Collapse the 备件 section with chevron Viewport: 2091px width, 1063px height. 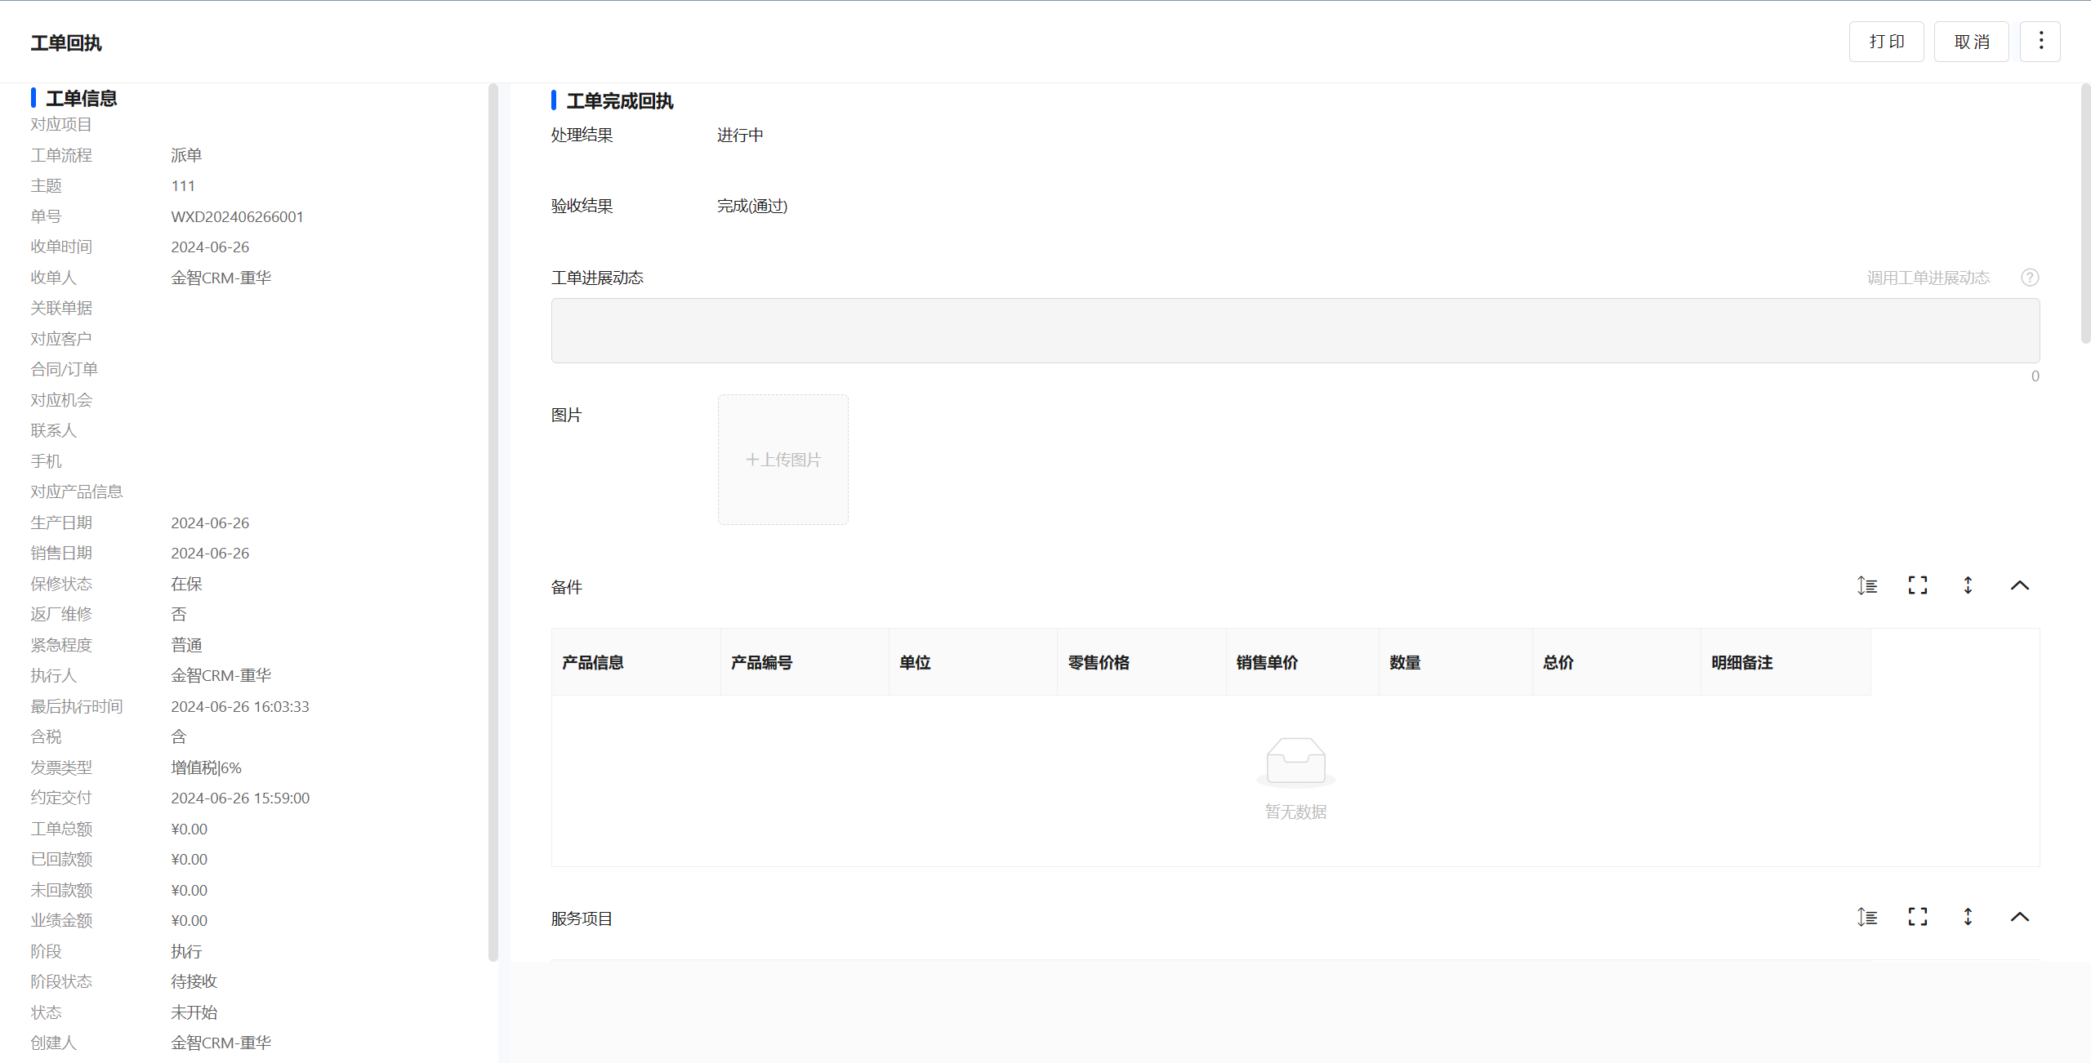coord(2020,585)
